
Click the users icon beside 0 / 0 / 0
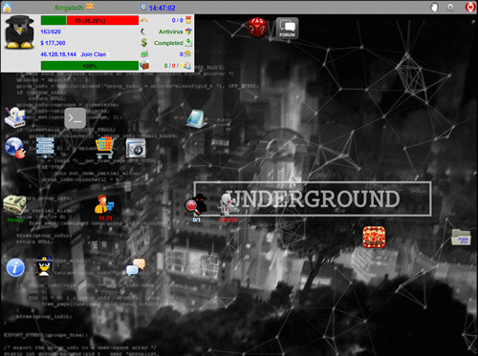click(x=187, y=66)
